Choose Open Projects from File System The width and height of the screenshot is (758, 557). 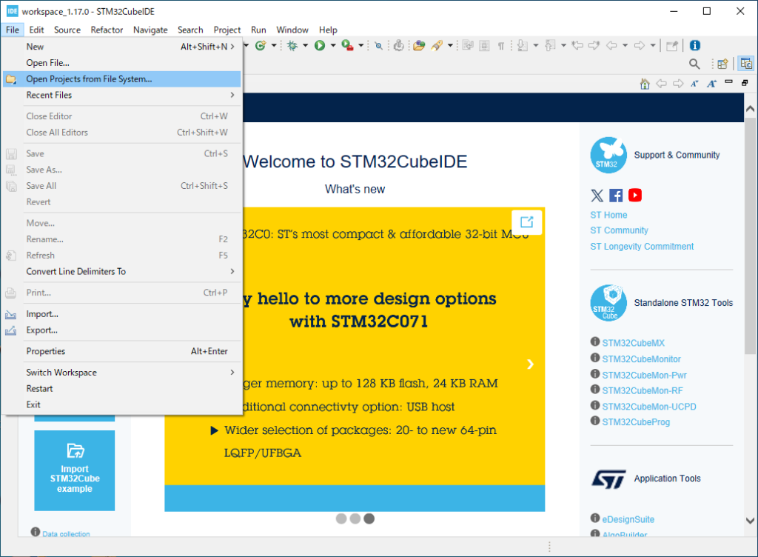pos(122,79)
